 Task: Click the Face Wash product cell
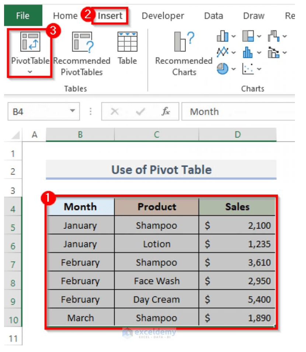(157, 281)
